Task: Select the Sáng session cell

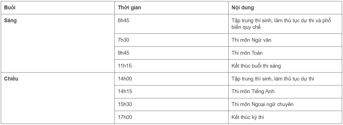Action: point(10,21)
